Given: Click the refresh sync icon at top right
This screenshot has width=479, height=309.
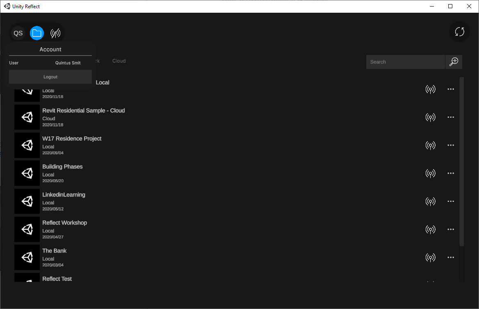Looking at the screenshot, I should tap(459, 32).
